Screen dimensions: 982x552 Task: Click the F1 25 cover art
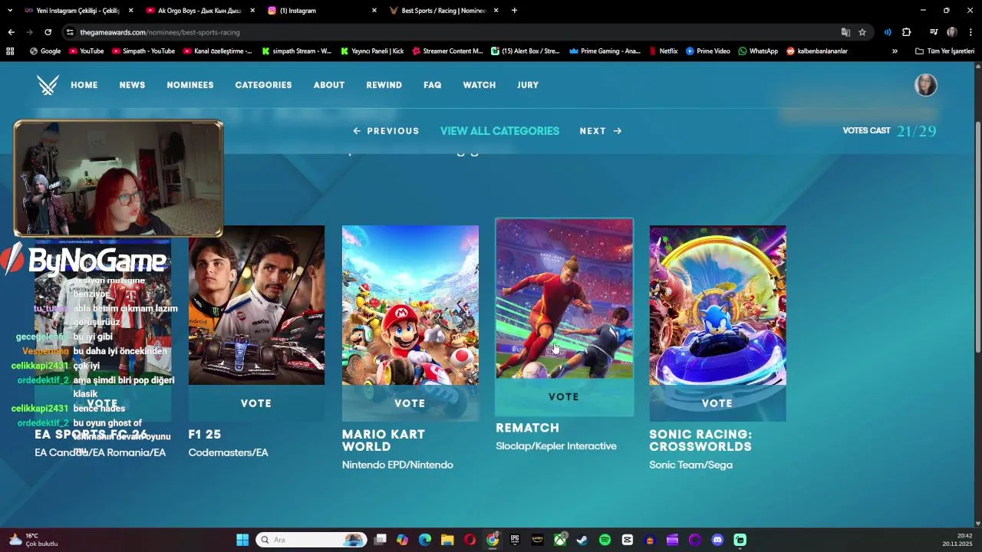point(256,305)
